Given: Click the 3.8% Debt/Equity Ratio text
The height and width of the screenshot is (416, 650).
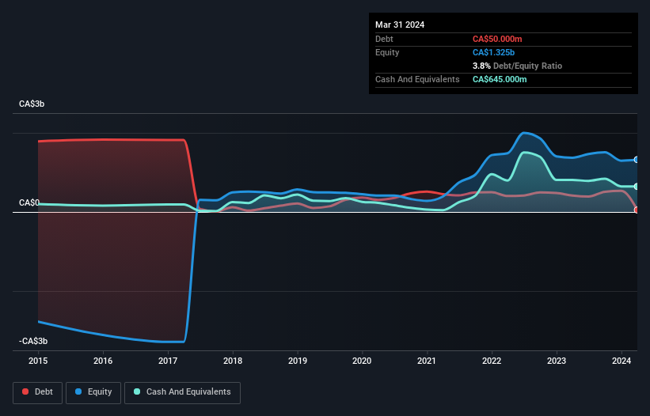Looking at the screenshot, I should point(517,66).
